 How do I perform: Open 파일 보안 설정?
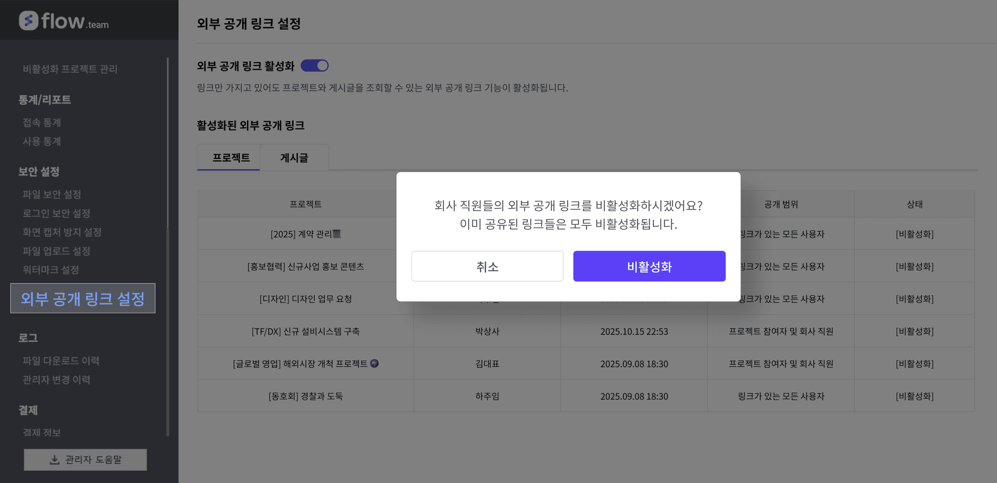pyautogui.click(x=52, y=194)
